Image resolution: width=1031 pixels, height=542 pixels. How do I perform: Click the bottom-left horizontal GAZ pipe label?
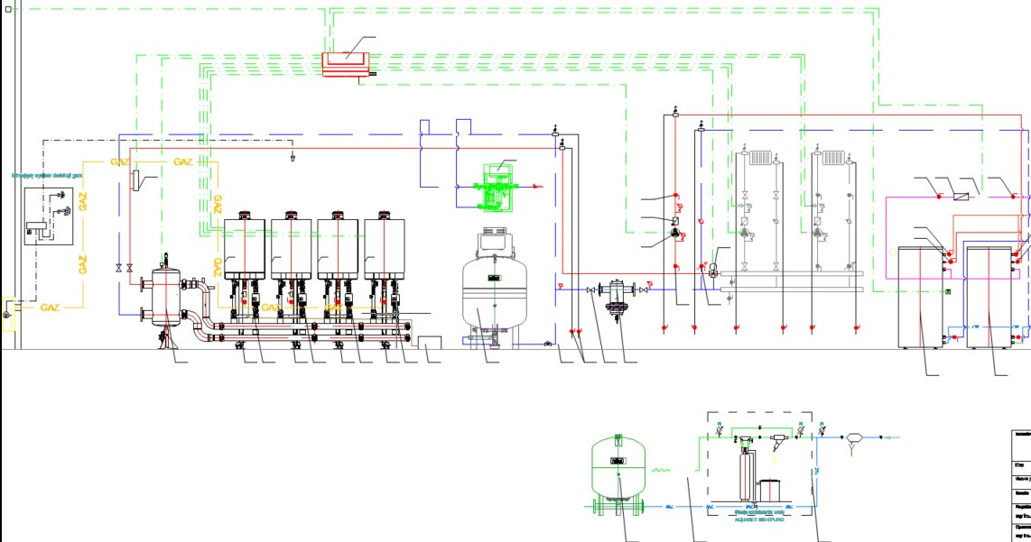click(x=50, y=308)
